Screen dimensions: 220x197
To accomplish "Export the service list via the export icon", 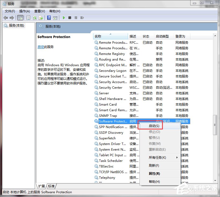I will pos(41,18).
